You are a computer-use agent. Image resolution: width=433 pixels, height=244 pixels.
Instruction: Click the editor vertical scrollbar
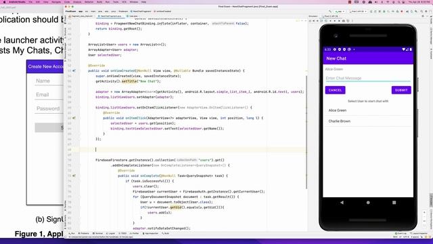point(306,132)
